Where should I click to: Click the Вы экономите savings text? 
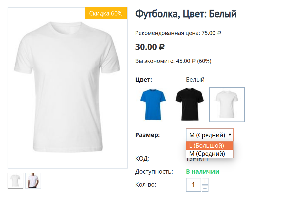(x=173, y=61)
